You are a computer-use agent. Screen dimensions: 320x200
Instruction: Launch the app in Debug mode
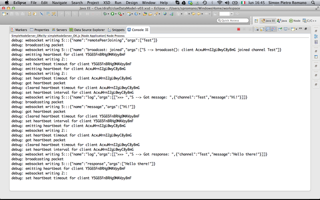(105, 14)
